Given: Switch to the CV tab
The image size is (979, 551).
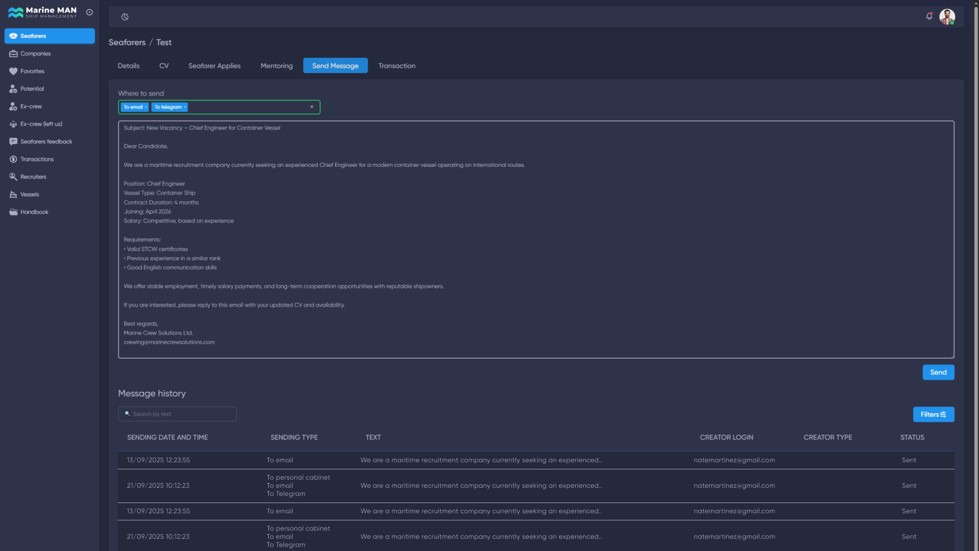Looking at the screenshot, I should [164, 66].
